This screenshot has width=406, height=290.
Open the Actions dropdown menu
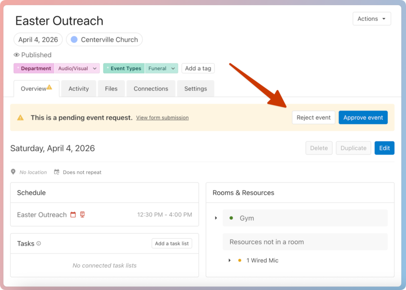pos(371,19)
